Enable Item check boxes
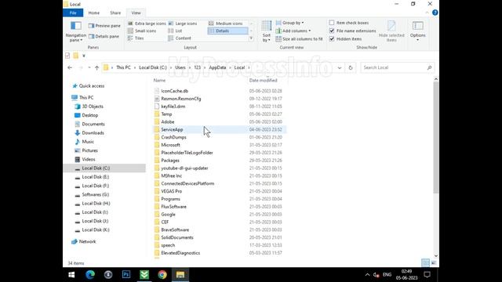Image resolution: width=502 pixels, height=282 pixels. coord(332,23)
